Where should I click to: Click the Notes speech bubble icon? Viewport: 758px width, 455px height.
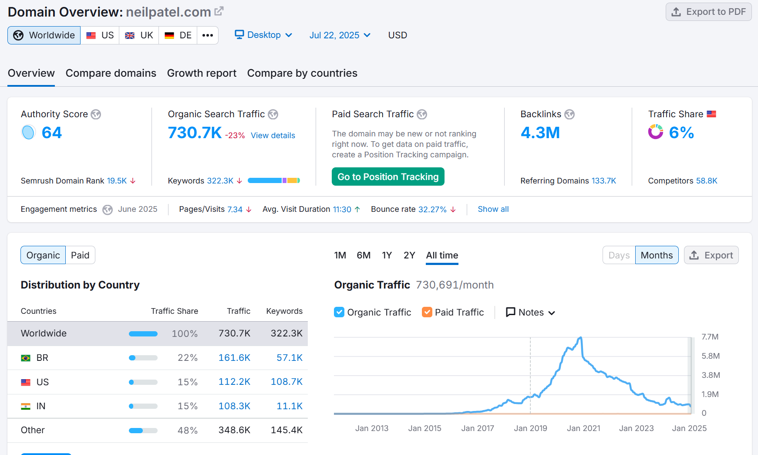coord(511,312)
